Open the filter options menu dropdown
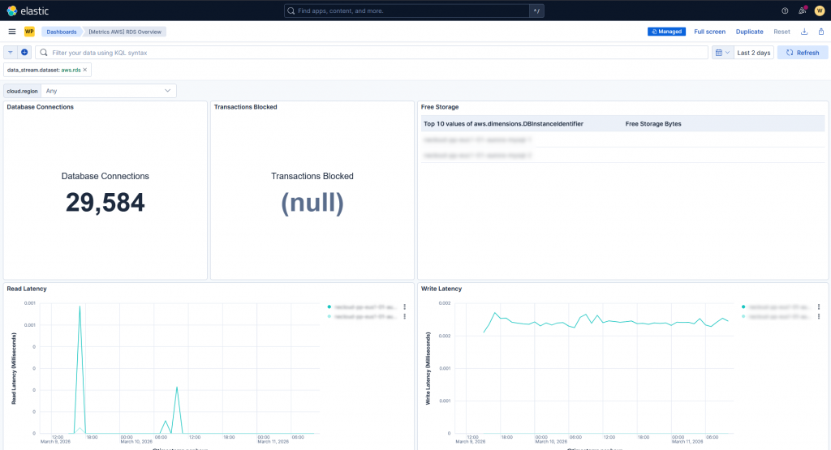This screenshot has width=831, height=450. tap(11, 53)
